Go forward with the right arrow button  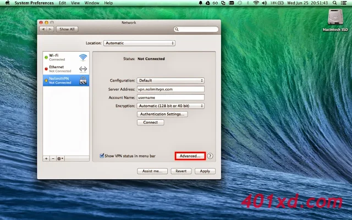50,29
